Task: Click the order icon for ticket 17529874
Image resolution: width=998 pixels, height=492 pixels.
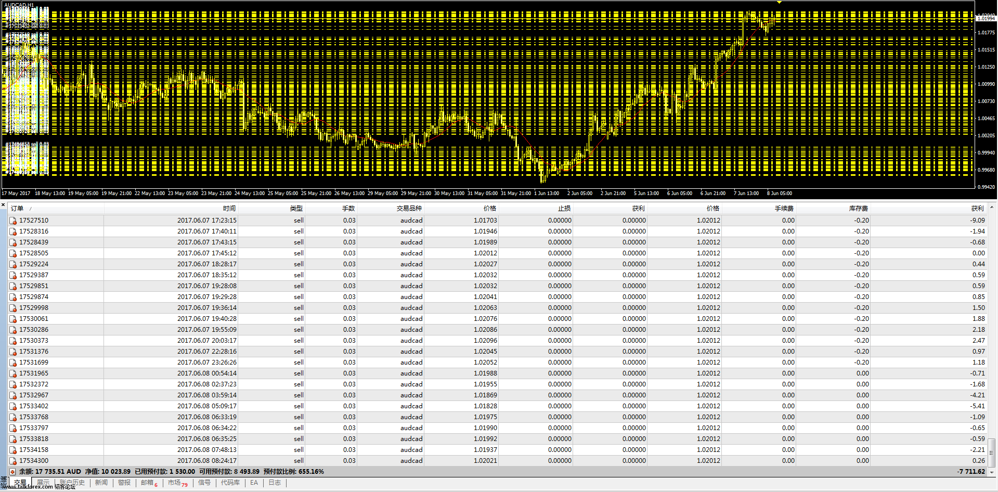Action: pos(13,297)
